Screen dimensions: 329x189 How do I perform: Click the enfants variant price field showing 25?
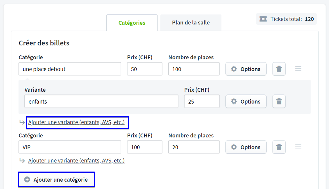click(x=202, y=101)
